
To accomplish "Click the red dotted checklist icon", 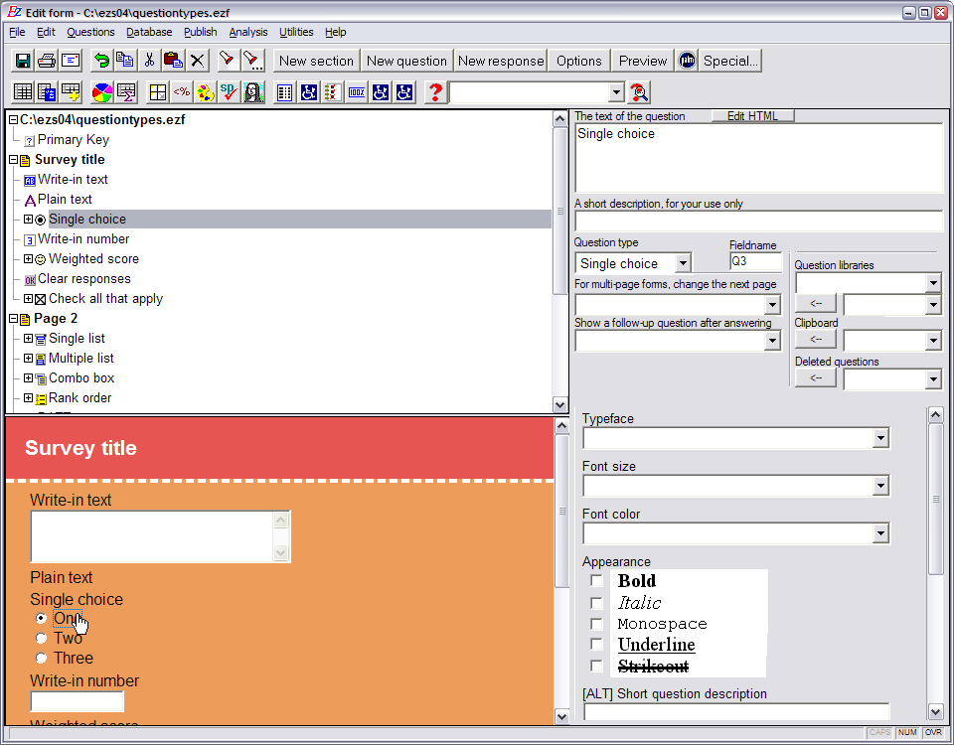I will (332, 92).
